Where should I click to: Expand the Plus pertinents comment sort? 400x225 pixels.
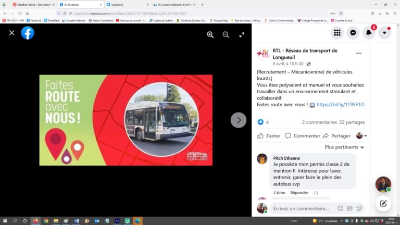[x=344, y=147]
